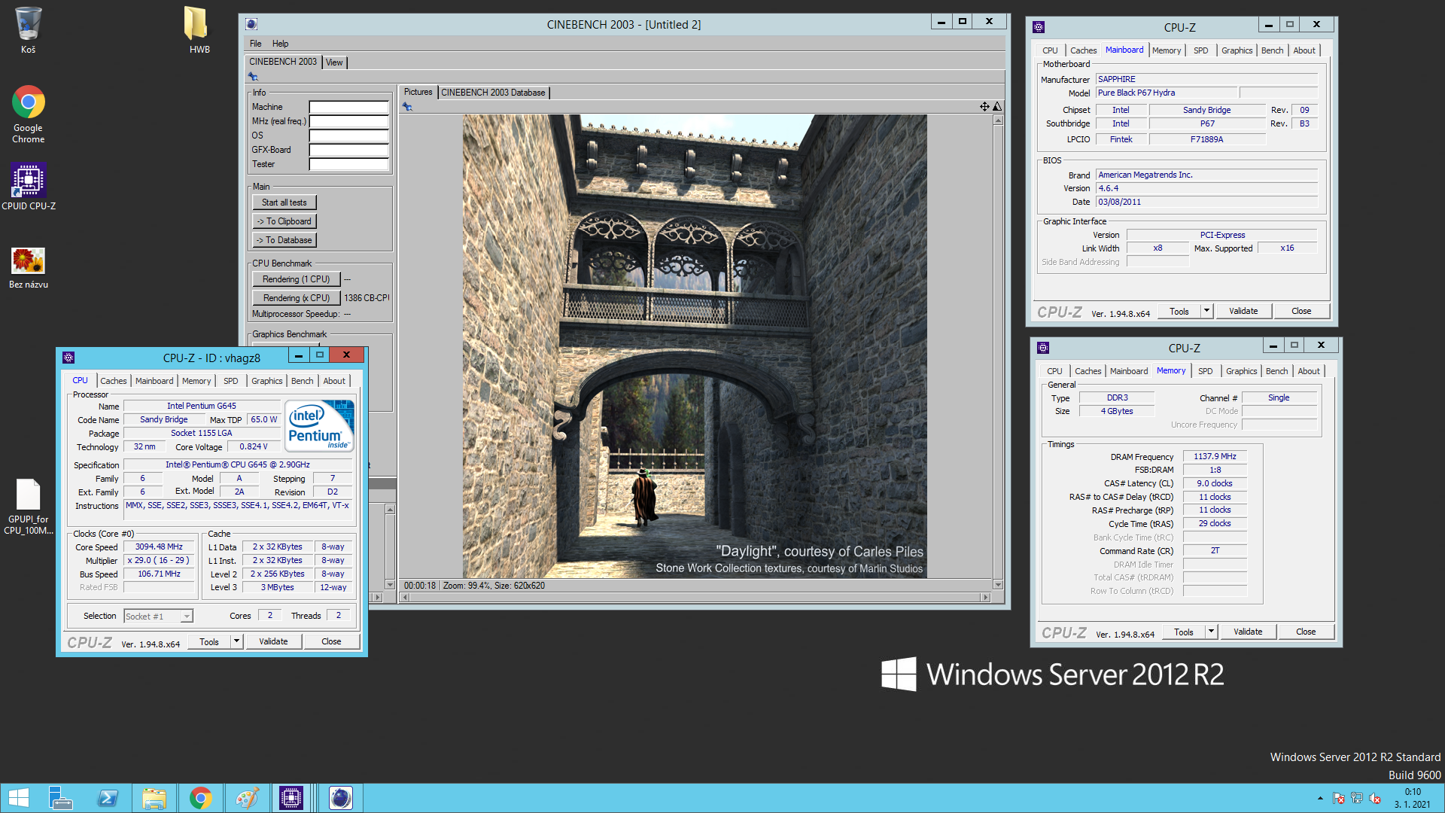Screen dimensions: 1445x813
Task: Open the Intel Pentium inside logo
Action: [320, 425]
